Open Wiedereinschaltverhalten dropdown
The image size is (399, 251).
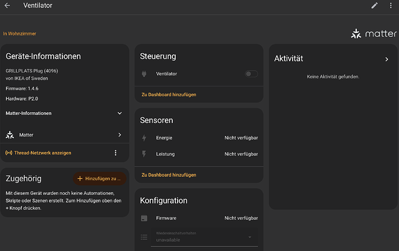click(x=204, y=237)
